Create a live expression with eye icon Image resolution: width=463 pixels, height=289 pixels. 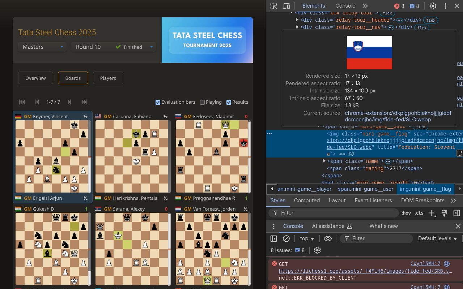[x=328, y=238]
